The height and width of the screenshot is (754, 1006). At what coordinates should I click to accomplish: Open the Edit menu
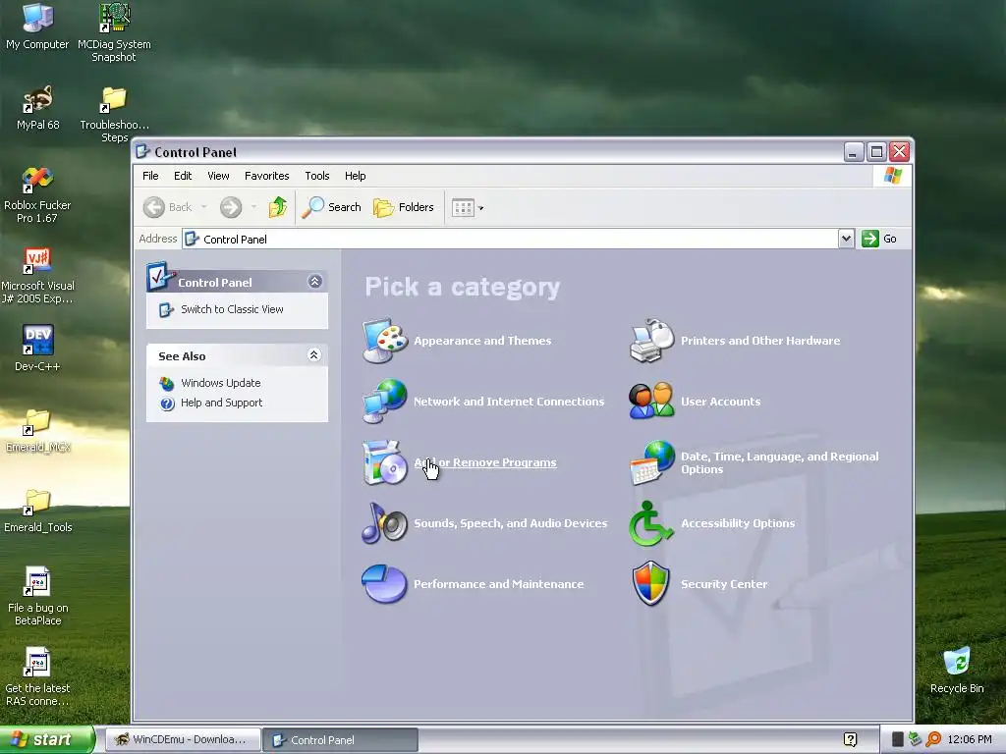(x=183, y=176)
